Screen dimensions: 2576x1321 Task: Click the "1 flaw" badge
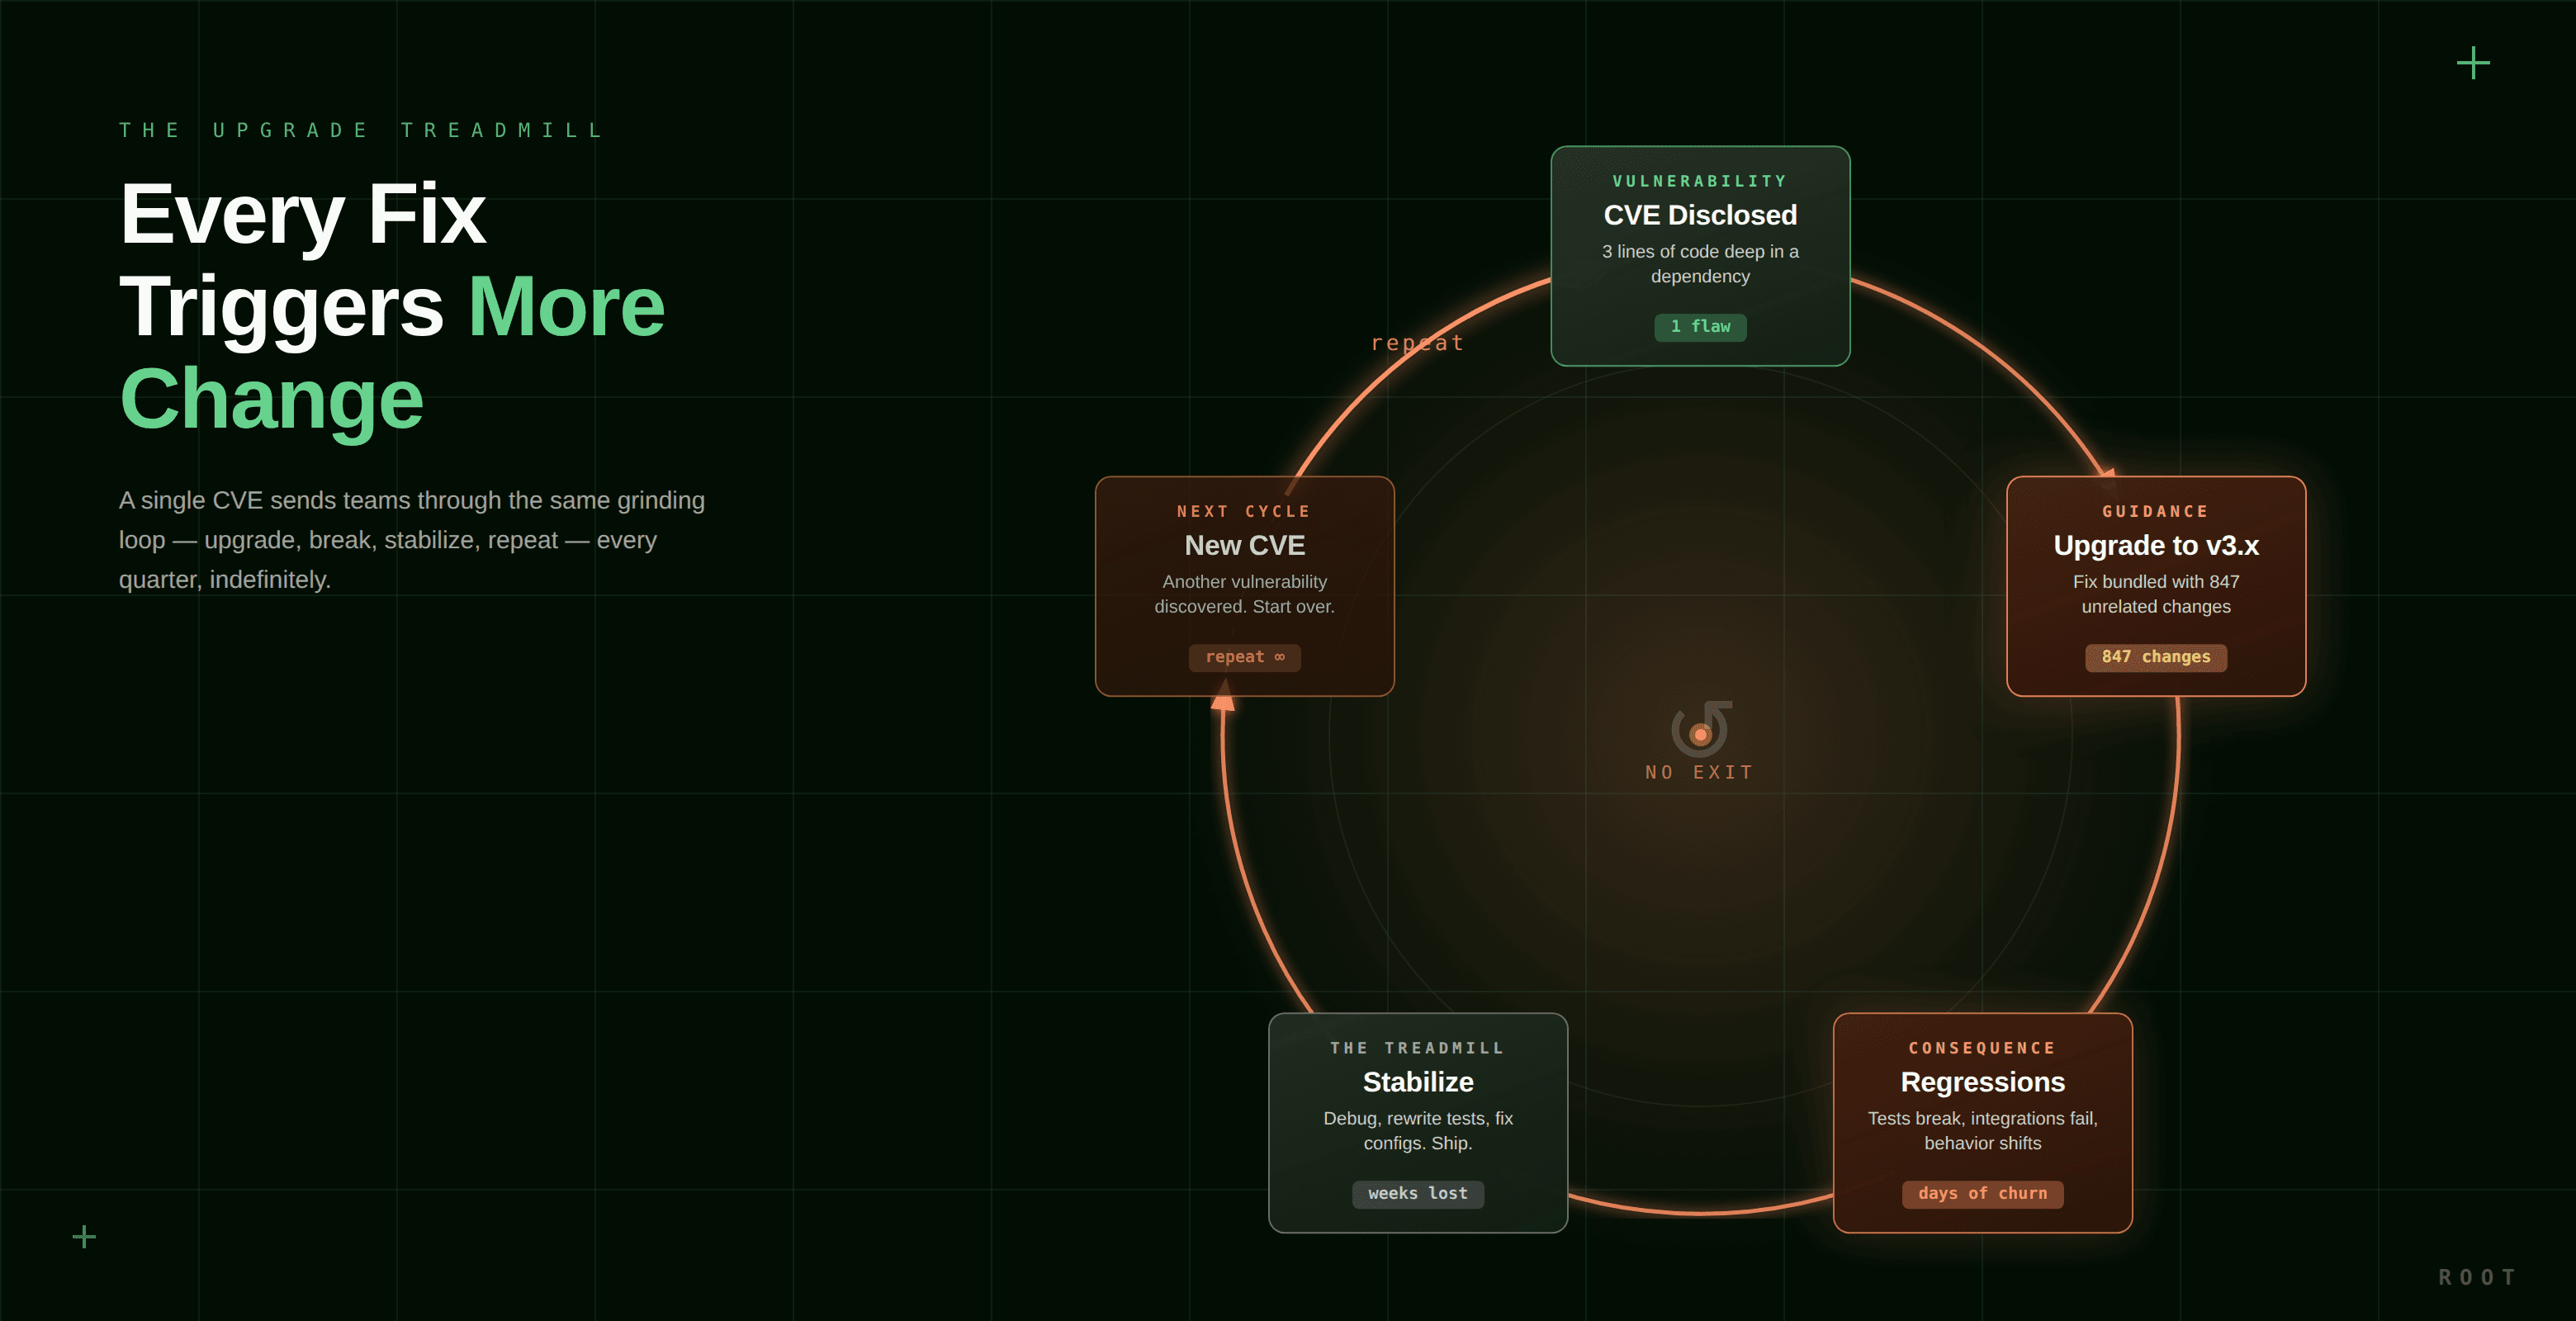[1700, 327]
